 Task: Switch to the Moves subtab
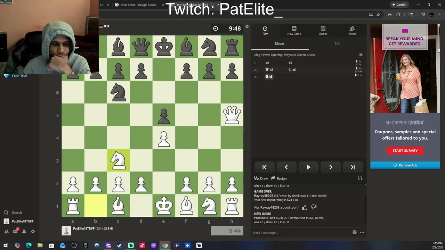click(x=280, y=43)
